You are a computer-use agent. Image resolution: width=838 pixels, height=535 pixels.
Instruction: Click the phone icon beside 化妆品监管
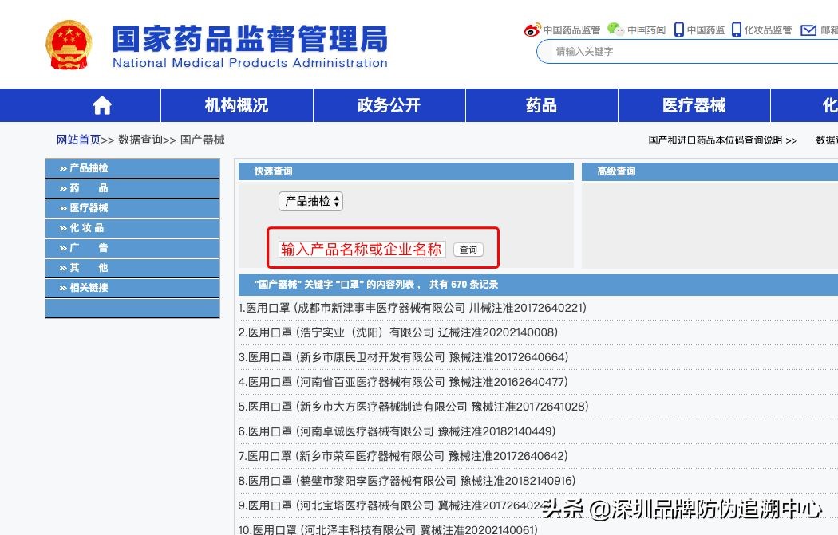point(737,30)
